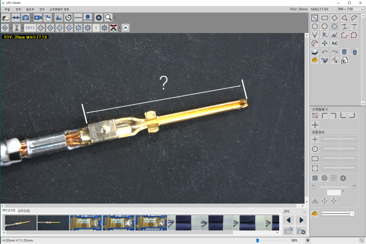This screenshot has width=366, height=244.
Task: Click the crossed-out sun brightness icon
Action: (78, 28)
